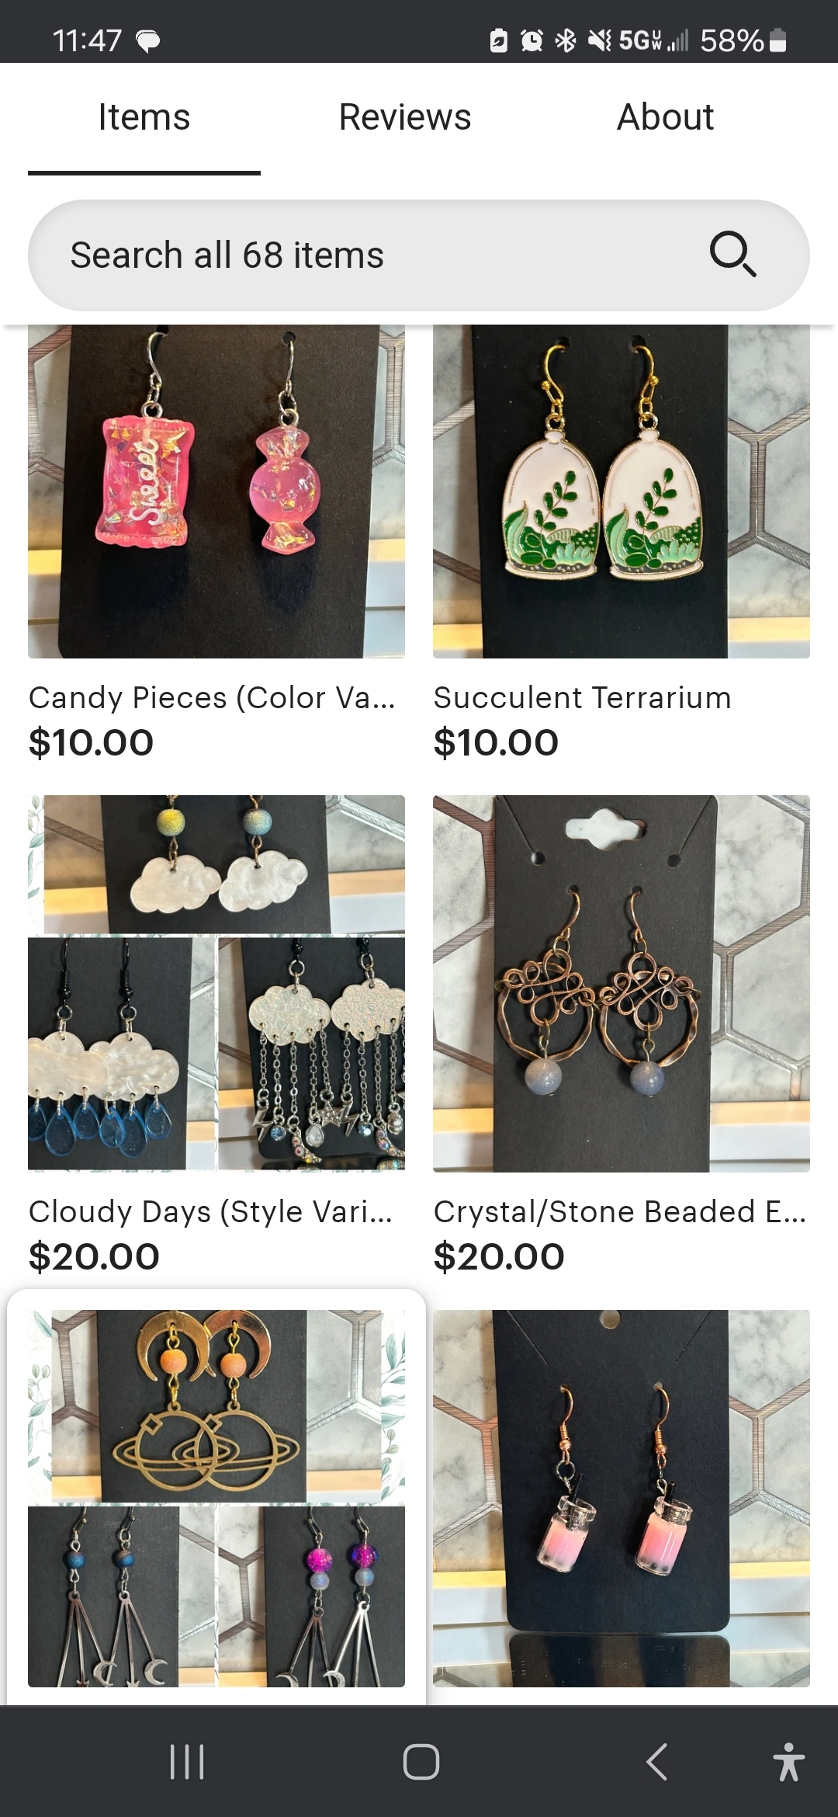
Task: Tap the battery icon in status bar
Action: point(777,40)
